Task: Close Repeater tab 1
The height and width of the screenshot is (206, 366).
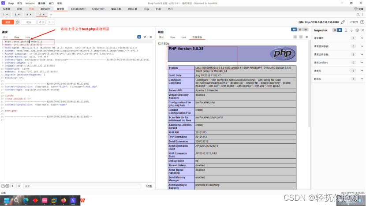Action: coord(7,15)
